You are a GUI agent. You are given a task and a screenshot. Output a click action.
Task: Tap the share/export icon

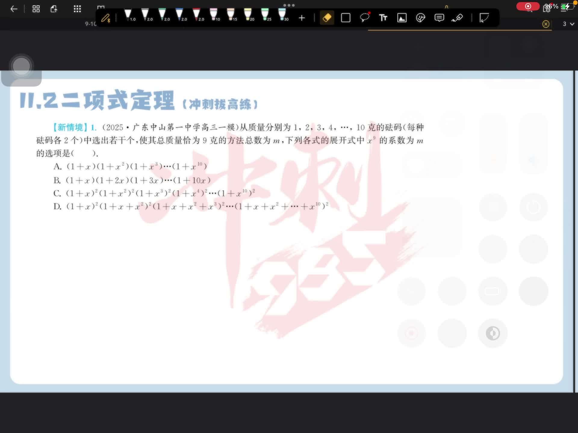coord(54,9)
